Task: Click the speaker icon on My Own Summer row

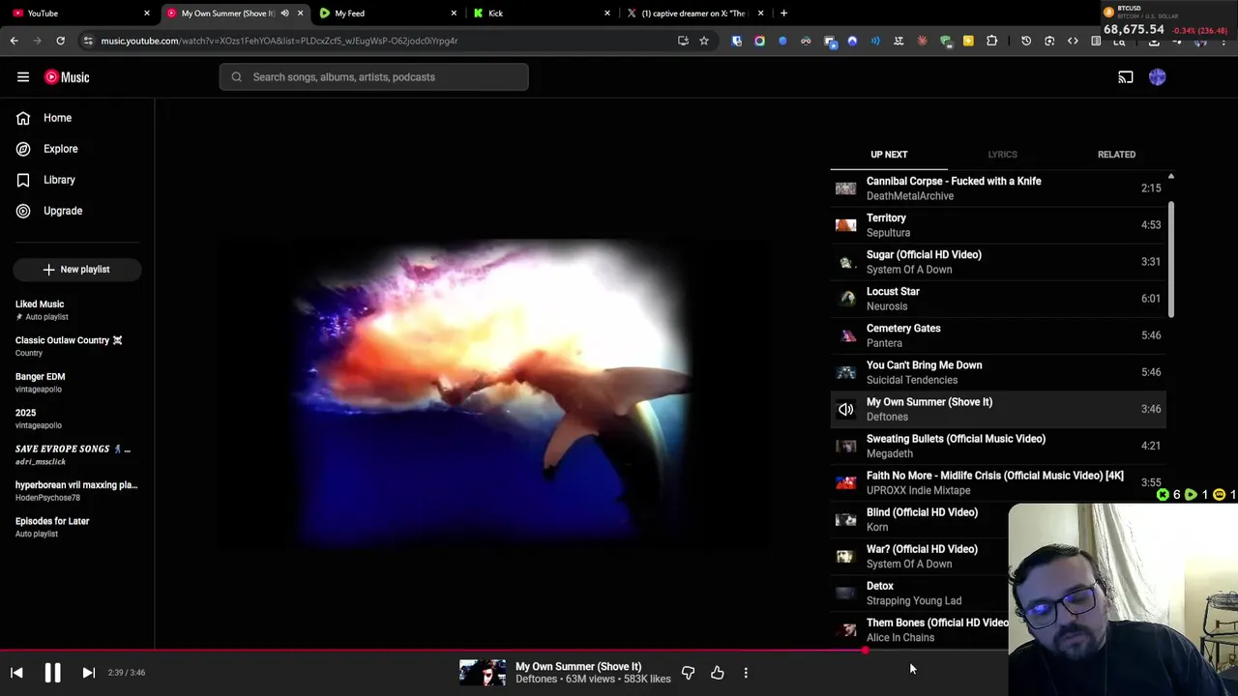Action: (x=846, y=409)
